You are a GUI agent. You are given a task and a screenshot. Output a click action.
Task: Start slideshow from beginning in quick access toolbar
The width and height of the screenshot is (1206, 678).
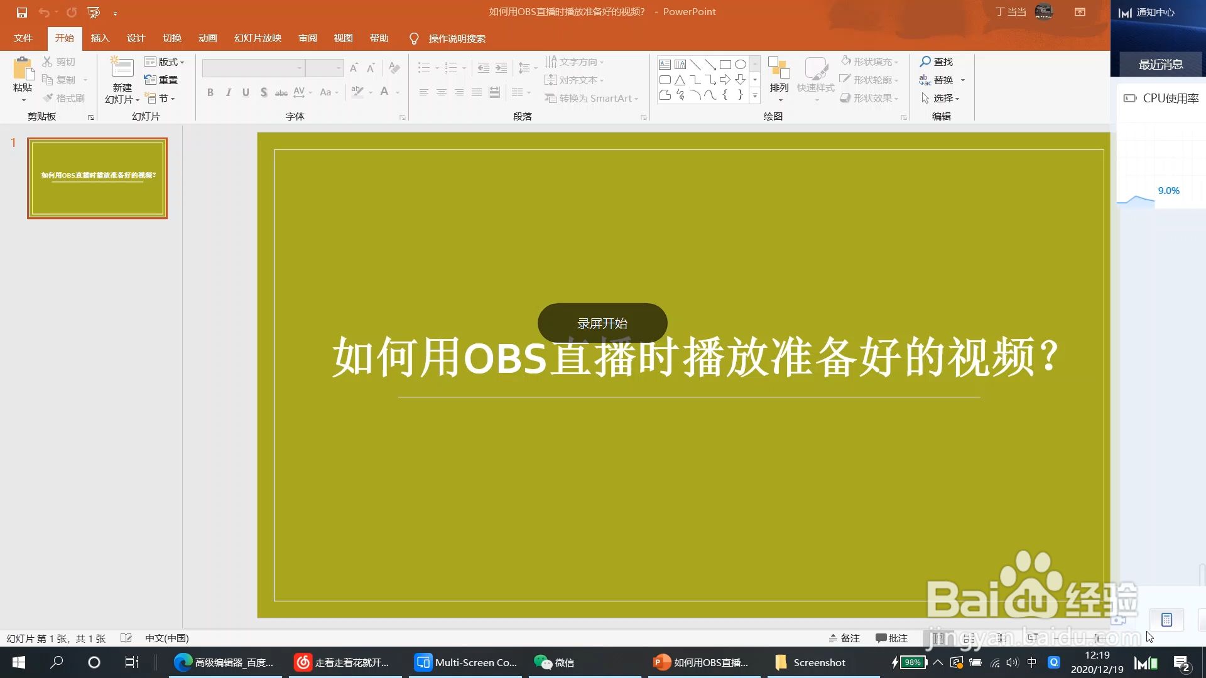click(x=94, y=13)
